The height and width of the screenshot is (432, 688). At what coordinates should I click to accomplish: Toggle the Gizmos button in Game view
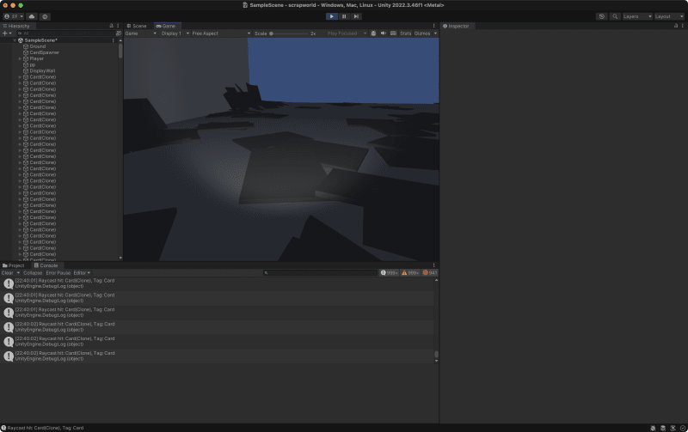point(422,33)
